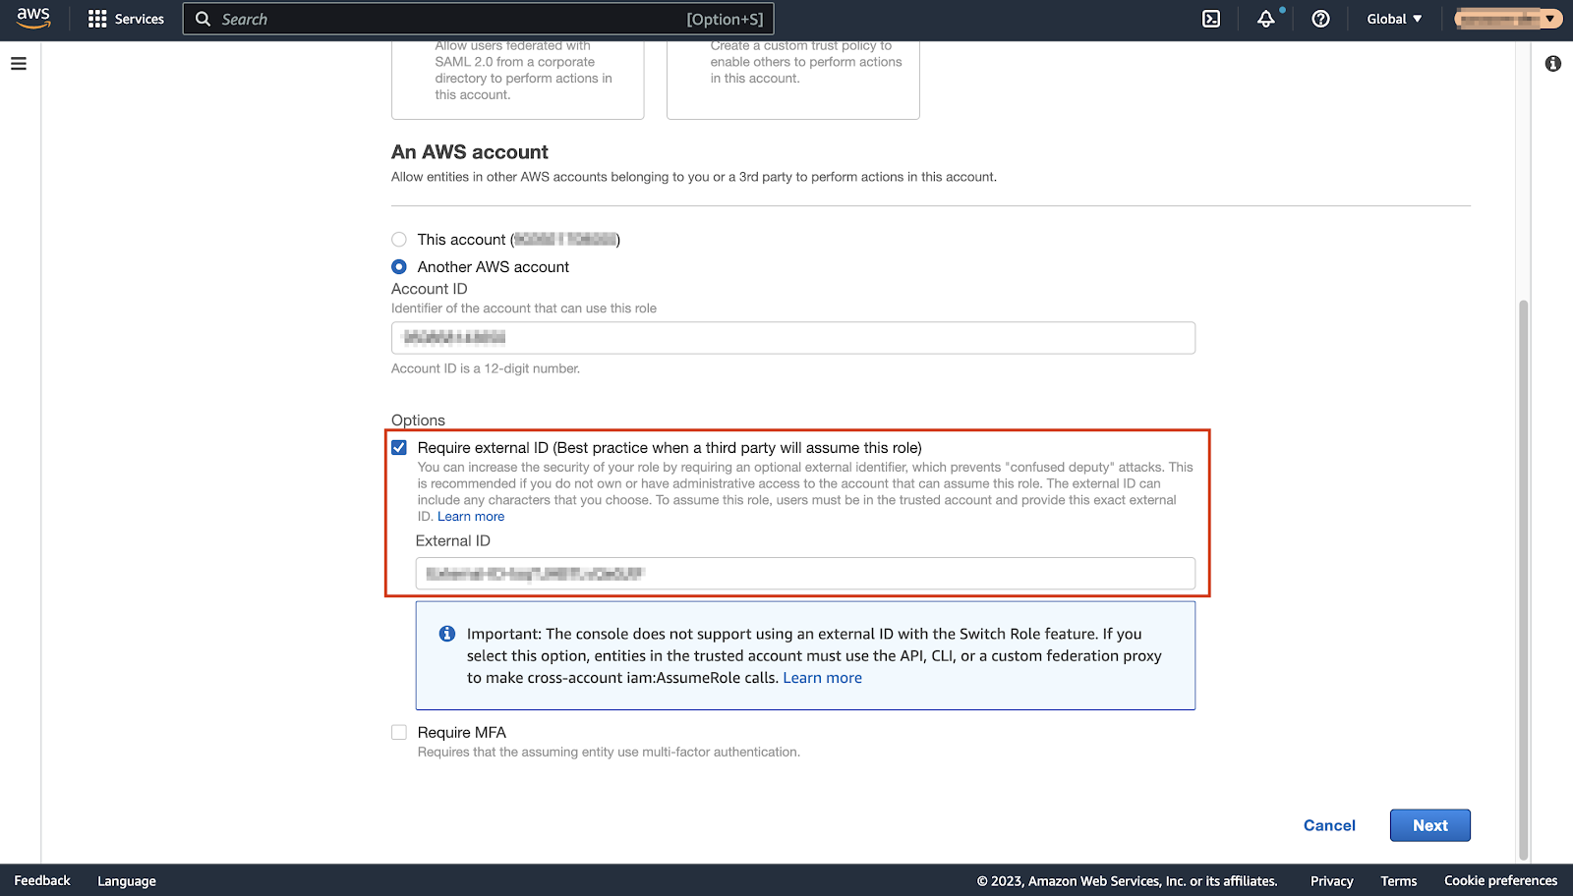Click the Next button

click(x=1429, y=825)
